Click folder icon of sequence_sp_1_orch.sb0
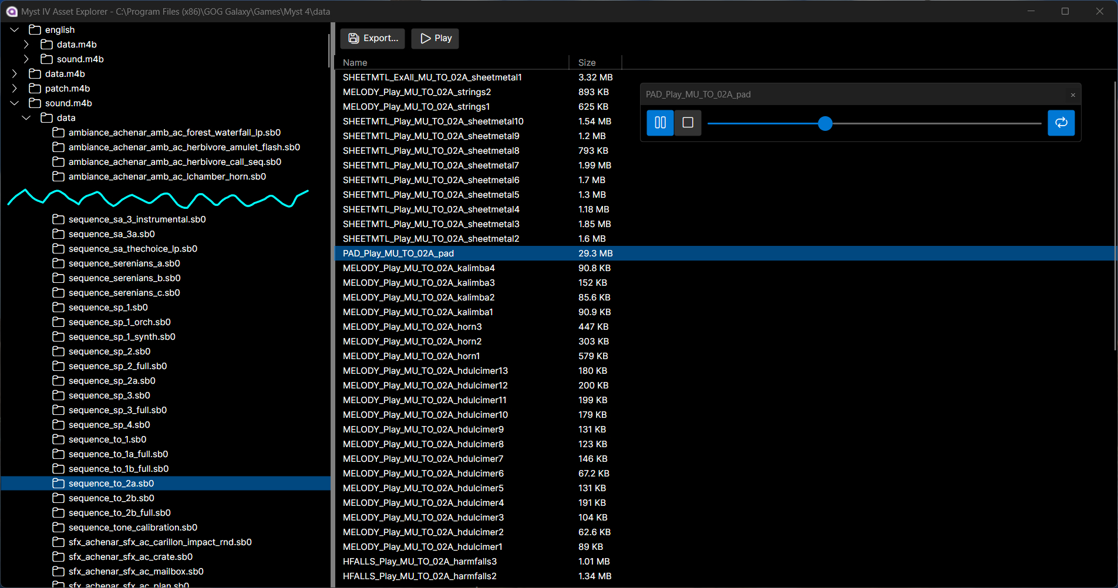Viewport: 1118px width, 588px height. 58,322
